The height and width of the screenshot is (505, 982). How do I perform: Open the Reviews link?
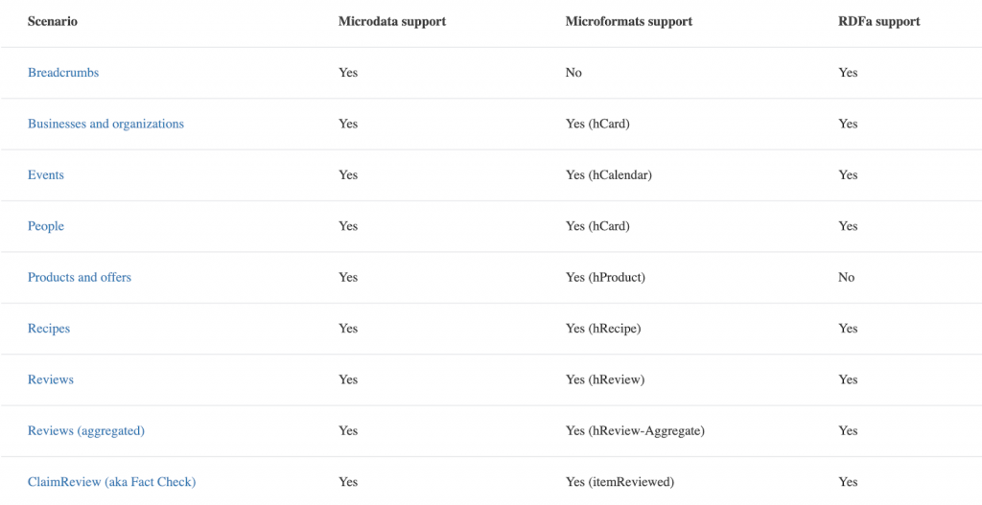[x=51, y=380]
